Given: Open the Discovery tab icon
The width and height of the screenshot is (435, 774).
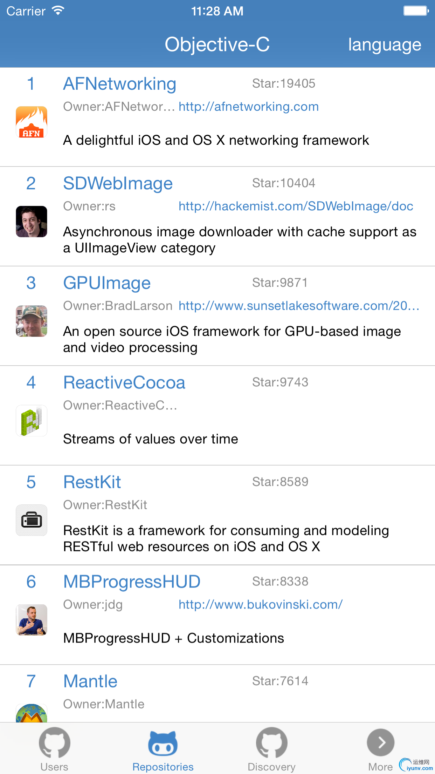Looking at the screenshot, I should tap(271, 743).
